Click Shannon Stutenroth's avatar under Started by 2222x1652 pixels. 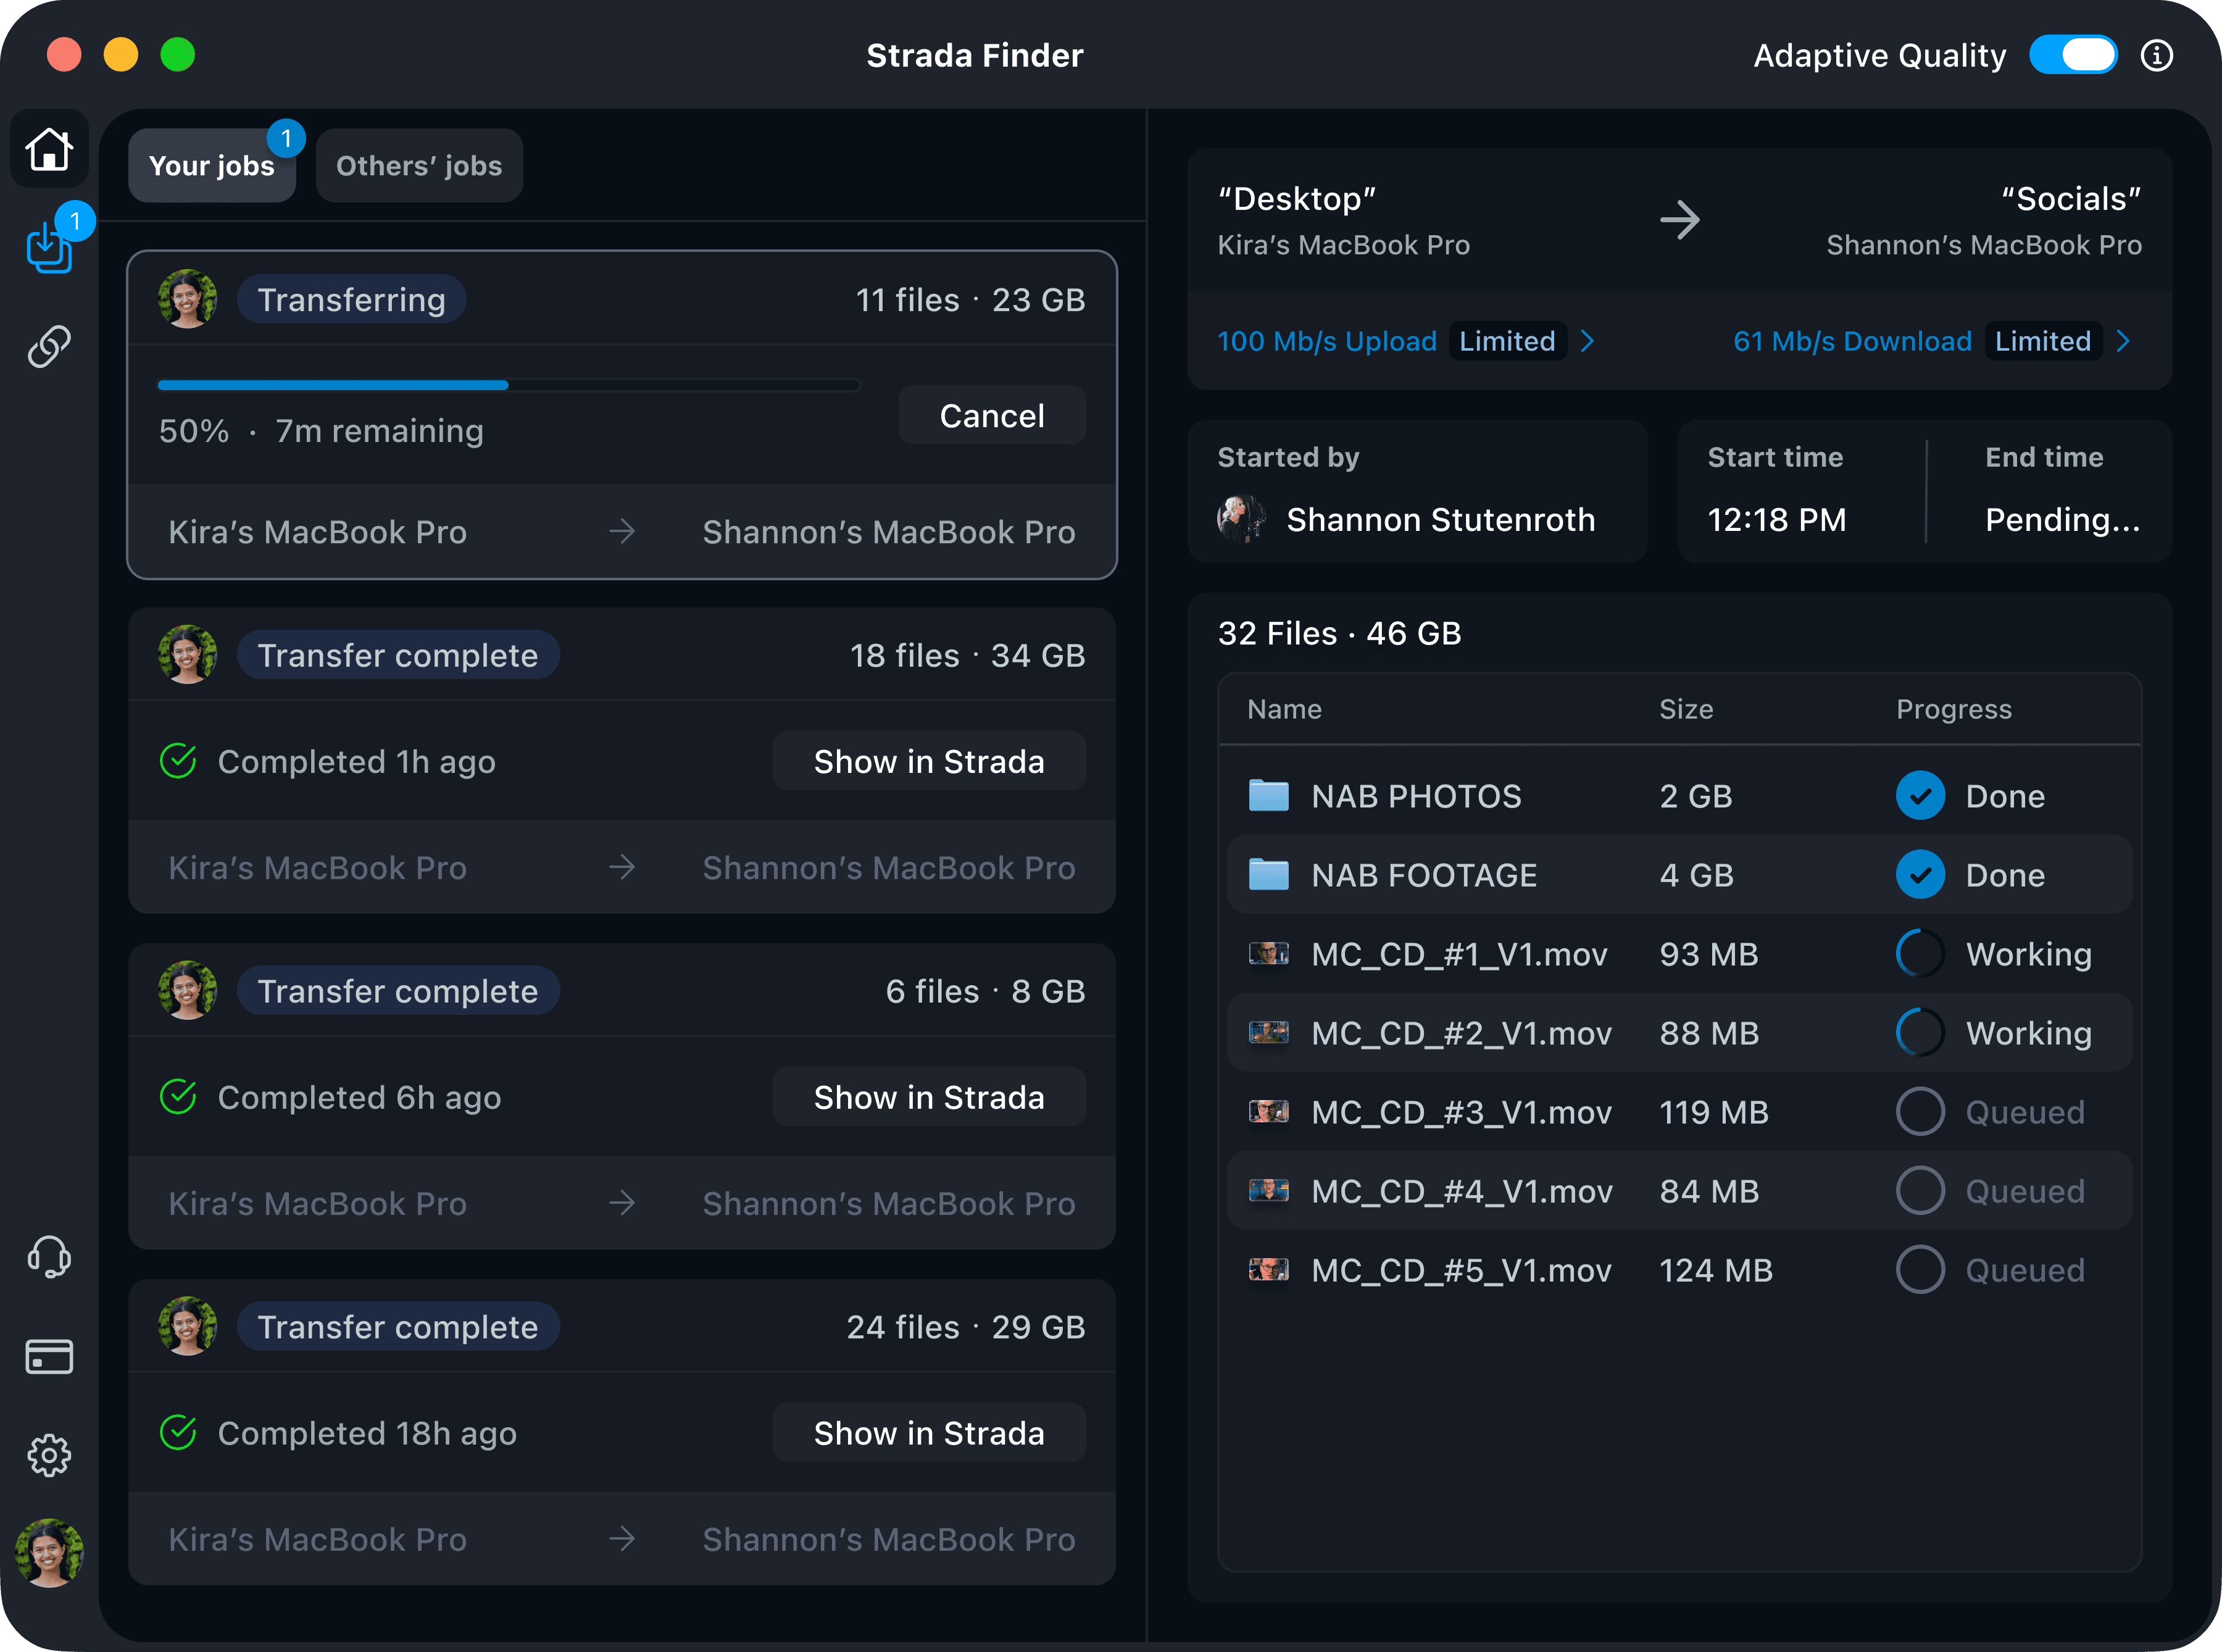(x=1241, y=519)
